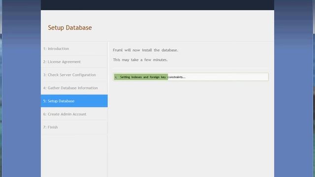Click the 'Setup Database' page heading

70,28
